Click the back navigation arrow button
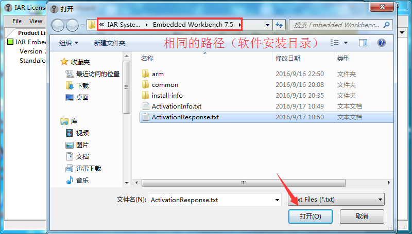The height and width of the screenshot is (234, 412). click(x=58, y=25)
